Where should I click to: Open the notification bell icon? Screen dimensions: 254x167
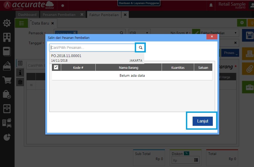coord(211,5)
